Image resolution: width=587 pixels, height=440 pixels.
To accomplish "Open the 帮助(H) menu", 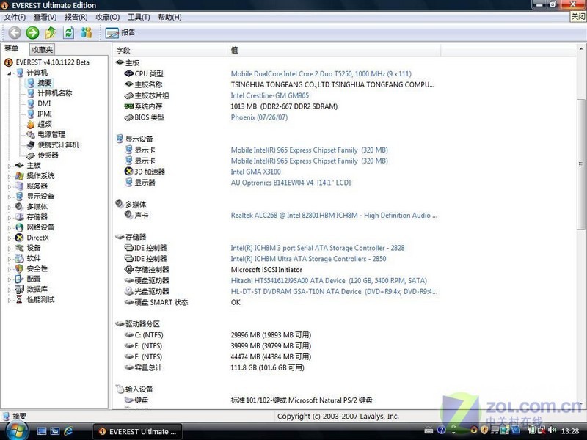I will pos(169,17).
